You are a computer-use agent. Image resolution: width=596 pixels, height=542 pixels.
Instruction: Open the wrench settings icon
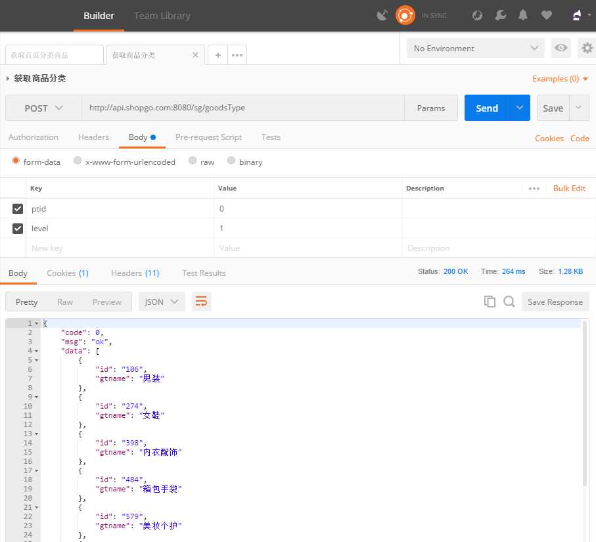[500, 16]
